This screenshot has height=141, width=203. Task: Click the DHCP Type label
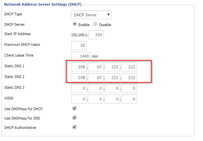coord(13,14)
